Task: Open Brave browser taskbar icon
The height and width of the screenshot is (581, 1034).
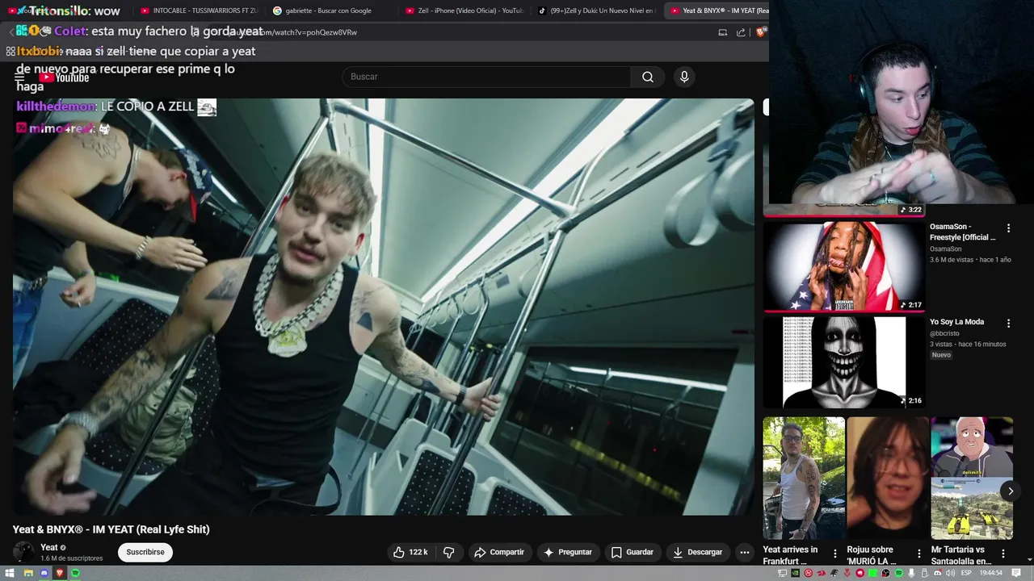Action: tap(59, 573)
